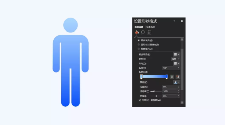Open the Size & Properties icon tab

point(149,33)
